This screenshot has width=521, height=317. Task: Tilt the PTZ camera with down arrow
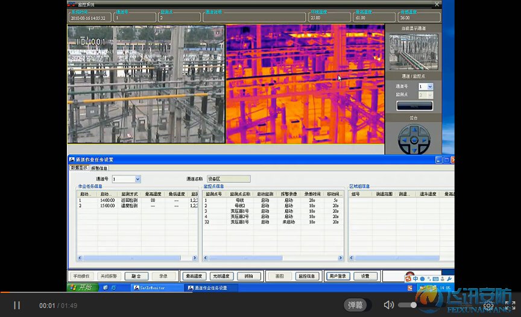point(414,151)
